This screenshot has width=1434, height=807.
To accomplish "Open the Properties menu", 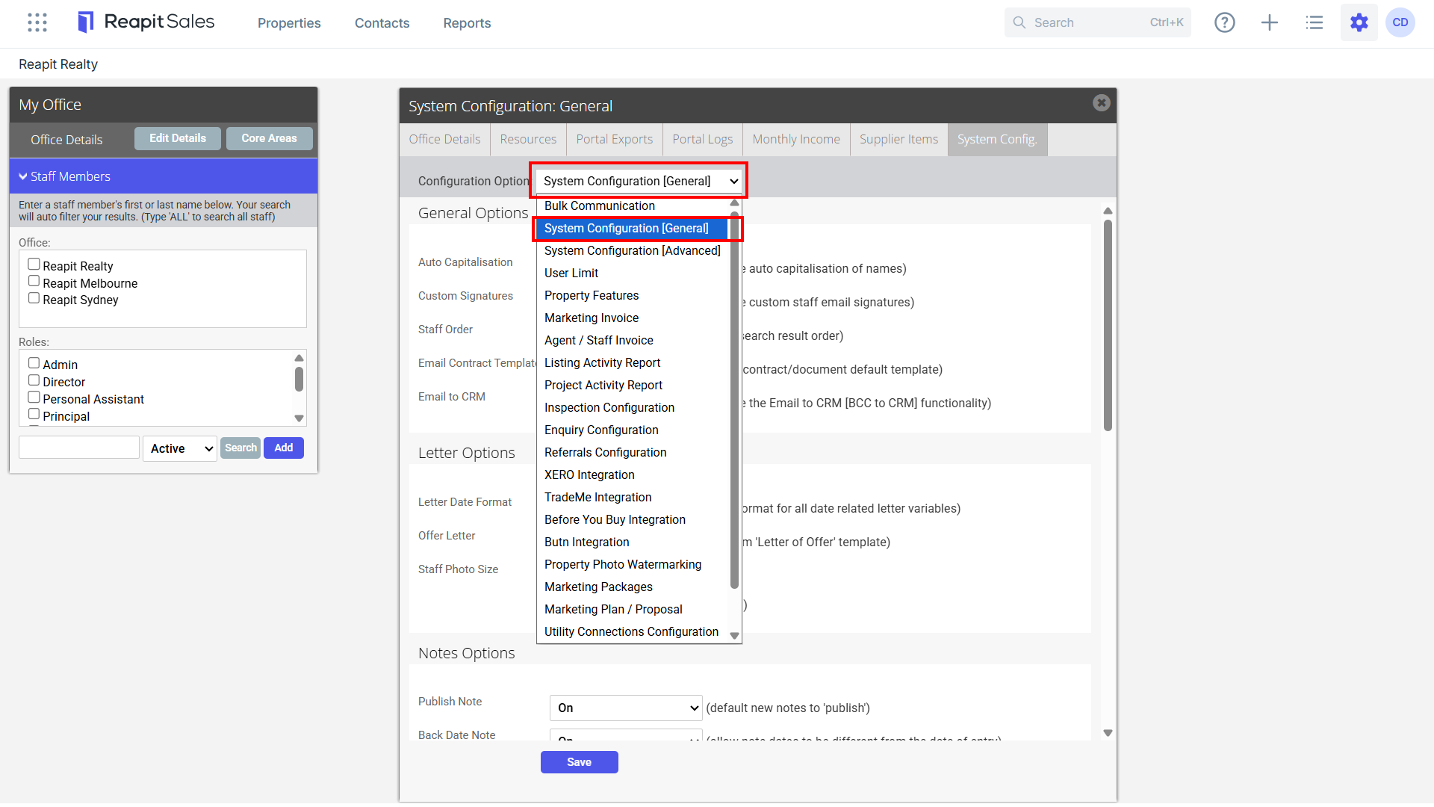I will [289, 23].
